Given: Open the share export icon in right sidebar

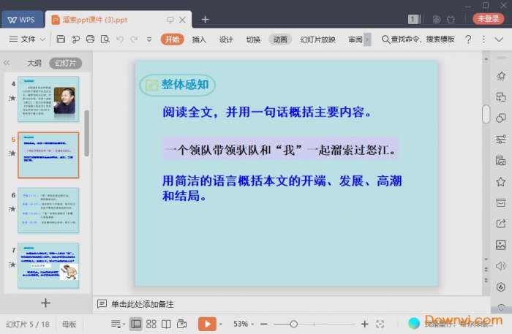Looking at the screenshot, I should (500, 224).
